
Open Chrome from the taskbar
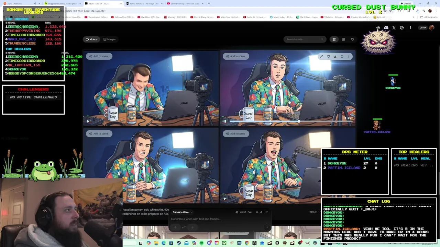coord(247,243)
